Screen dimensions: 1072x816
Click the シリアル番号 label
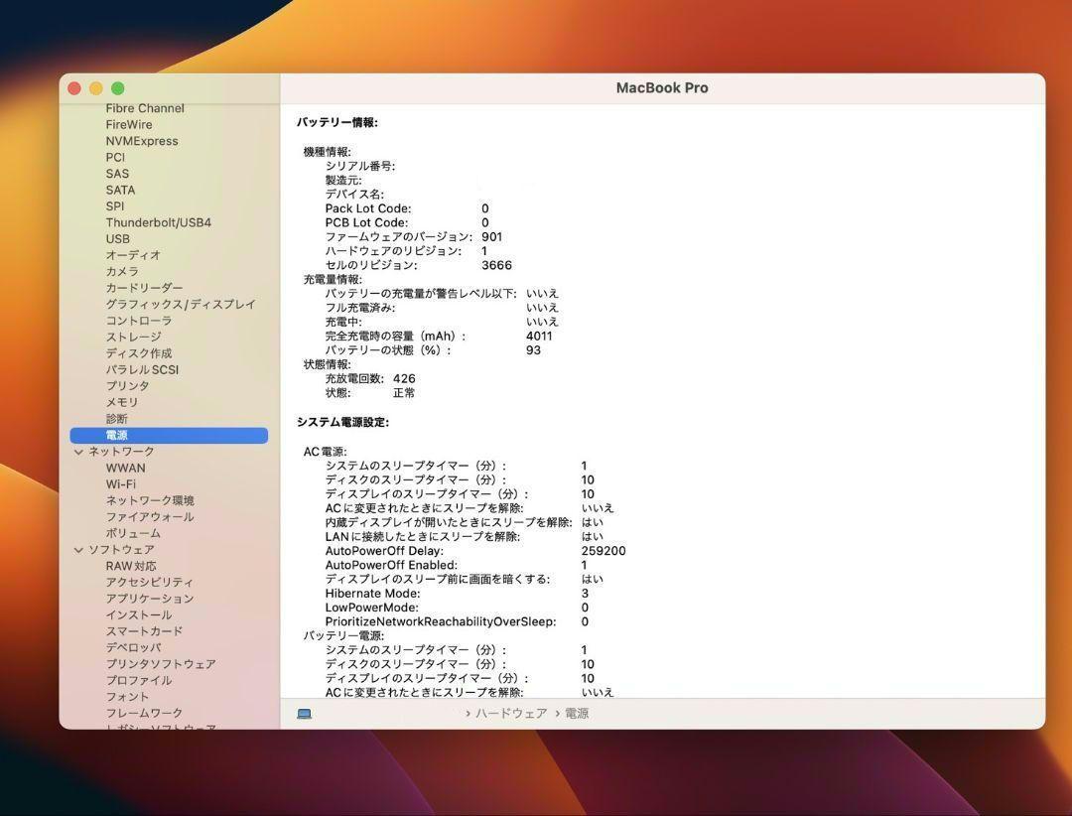coord(359,166)
